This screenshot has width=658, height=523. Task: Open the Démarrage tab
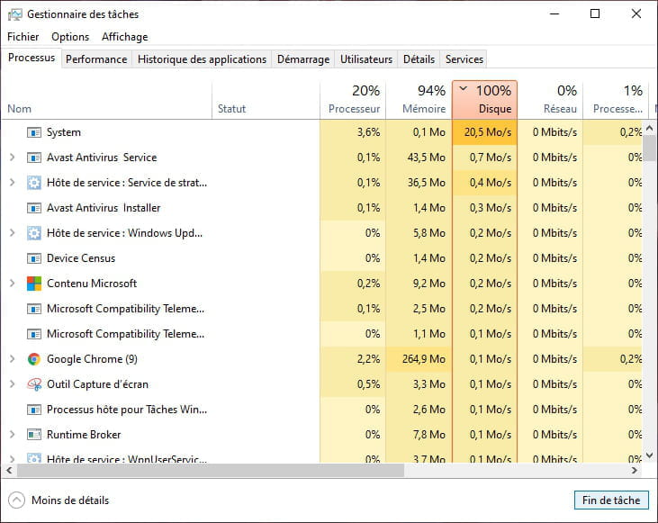302,59
